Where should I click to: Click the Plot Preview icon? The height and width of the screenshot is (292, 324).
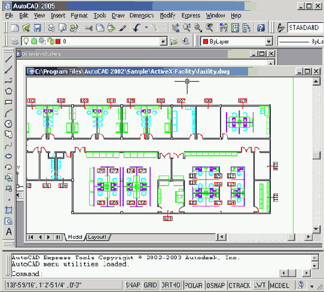click(62, 28)
